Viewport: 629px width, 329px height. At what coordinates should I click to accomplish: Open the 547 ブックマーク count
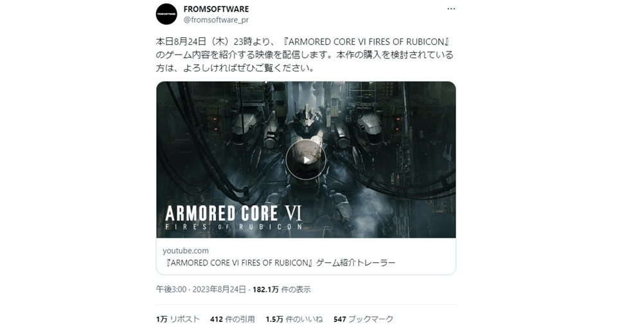pyautogui.click(x=364, y=319)
